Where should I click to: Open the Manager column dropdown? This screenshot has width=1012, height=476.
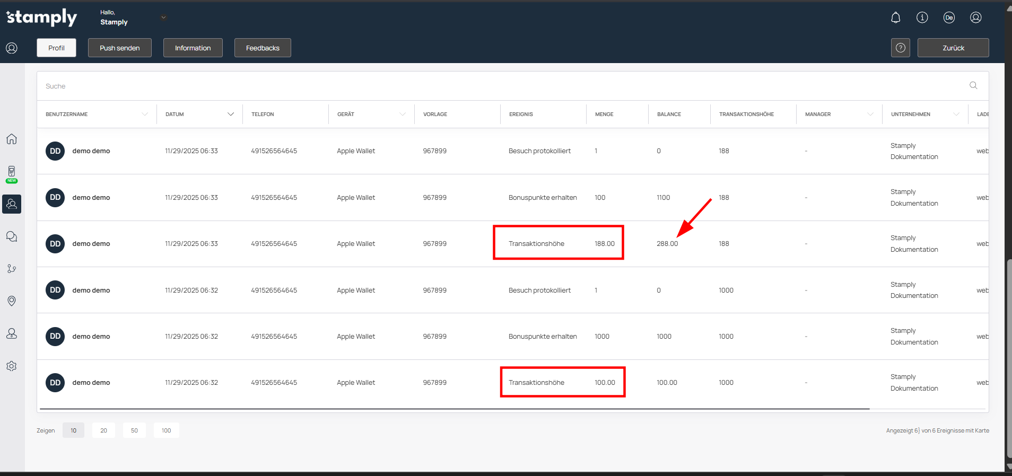click(x=870, y=114)
